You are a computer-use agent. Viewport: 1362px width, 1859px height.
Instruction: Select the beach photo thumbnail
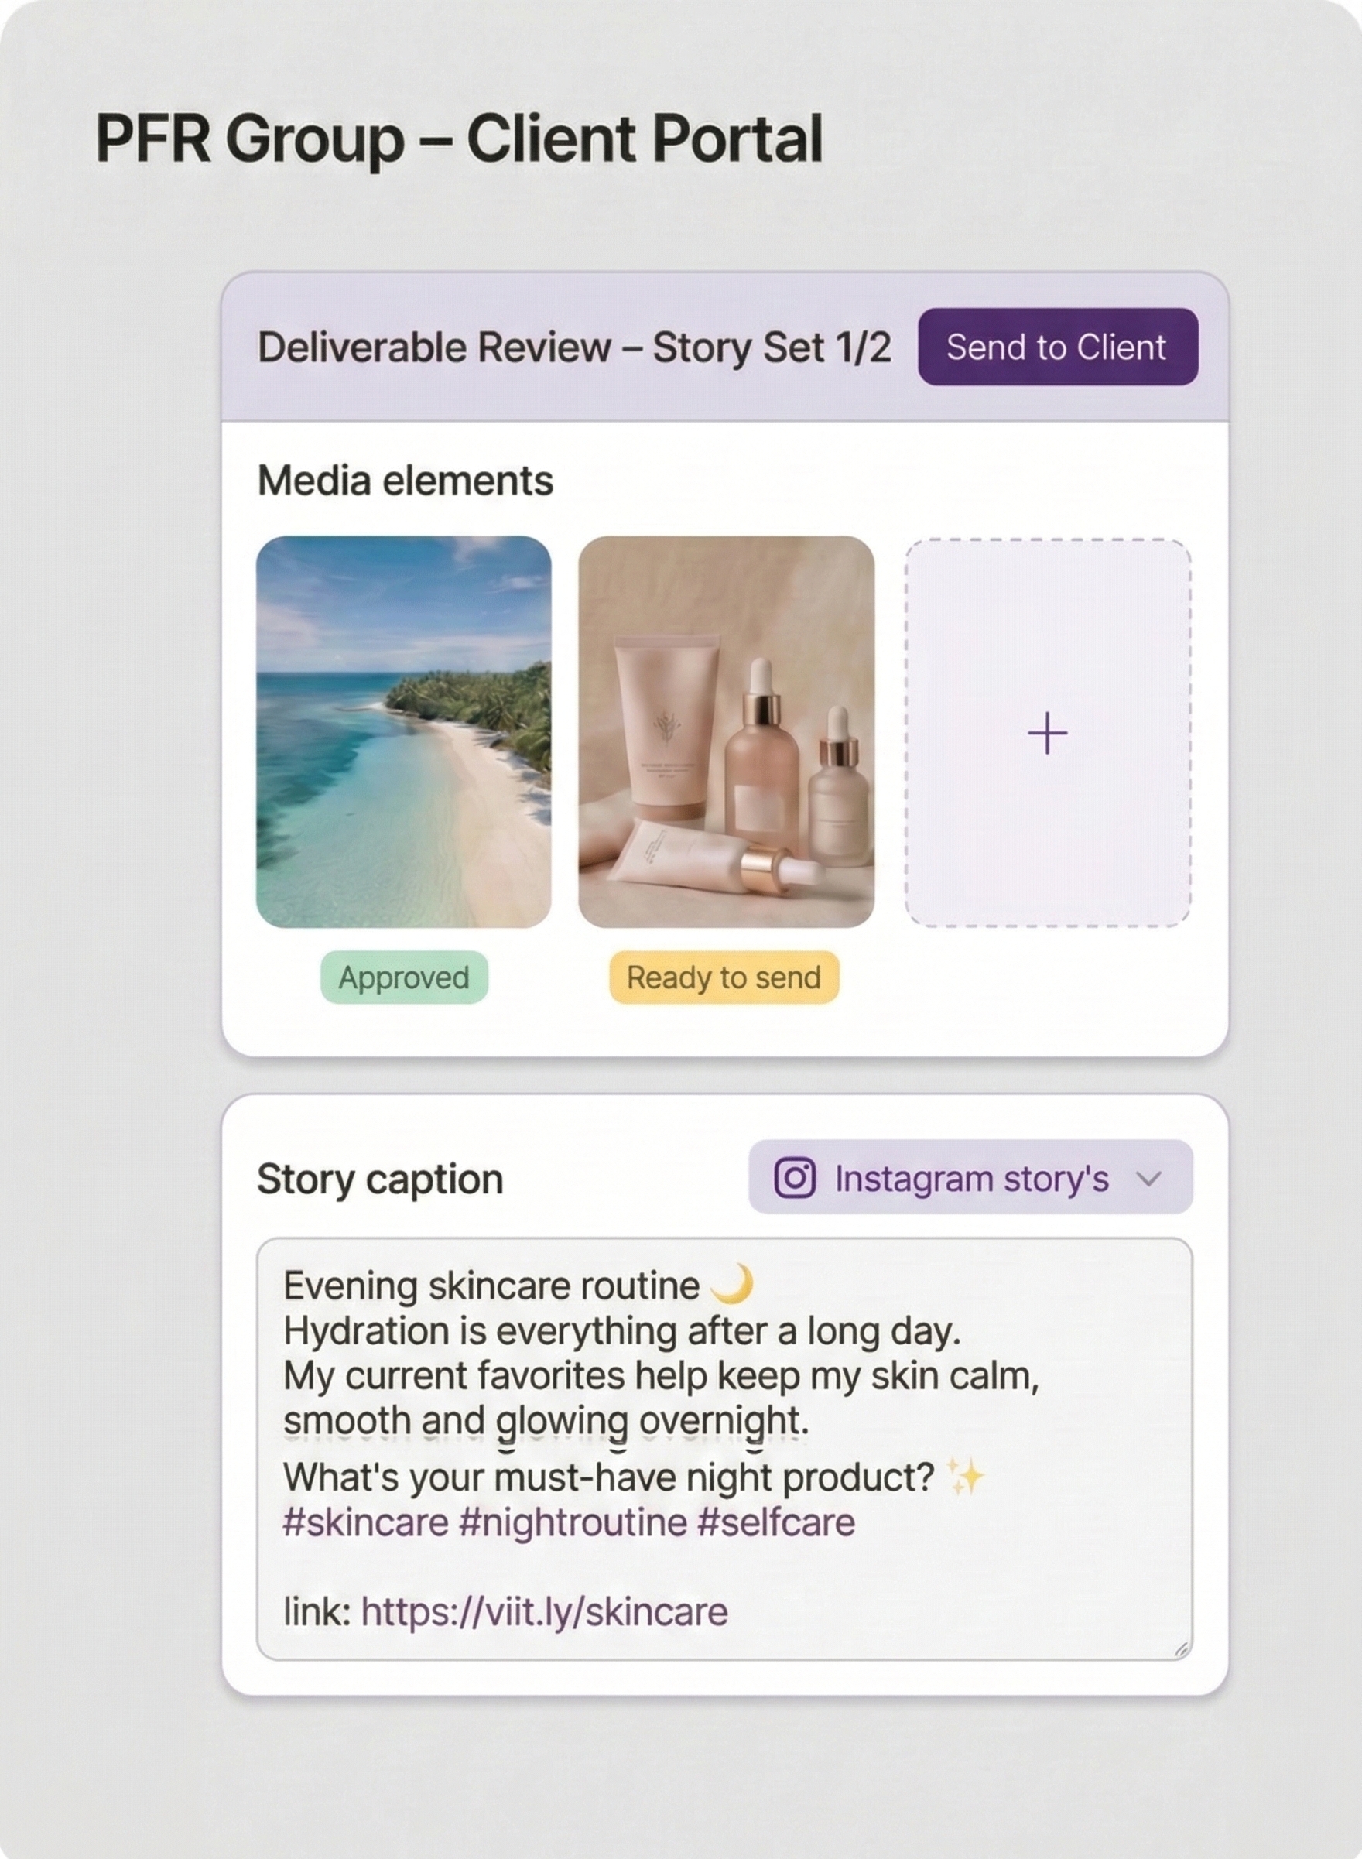pos(403,732)
